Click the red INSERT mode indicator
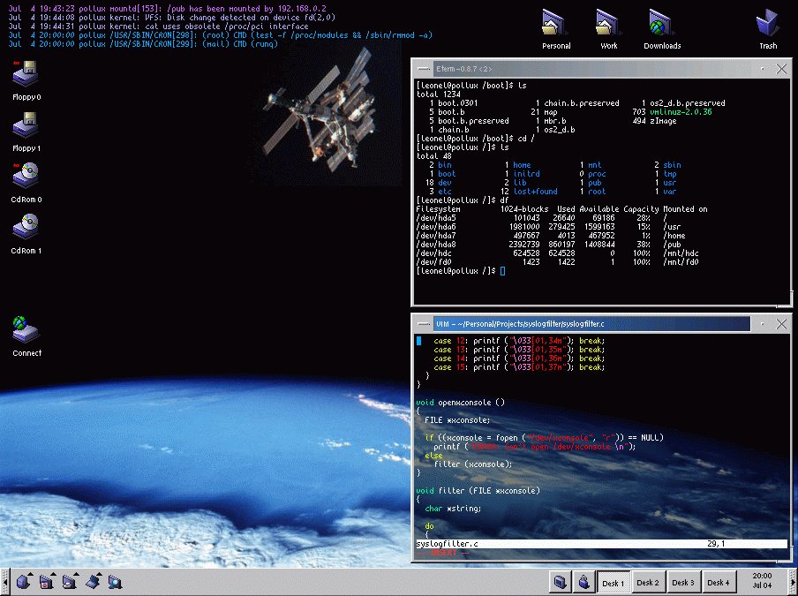The image size is (798, 596). [443, 554]
